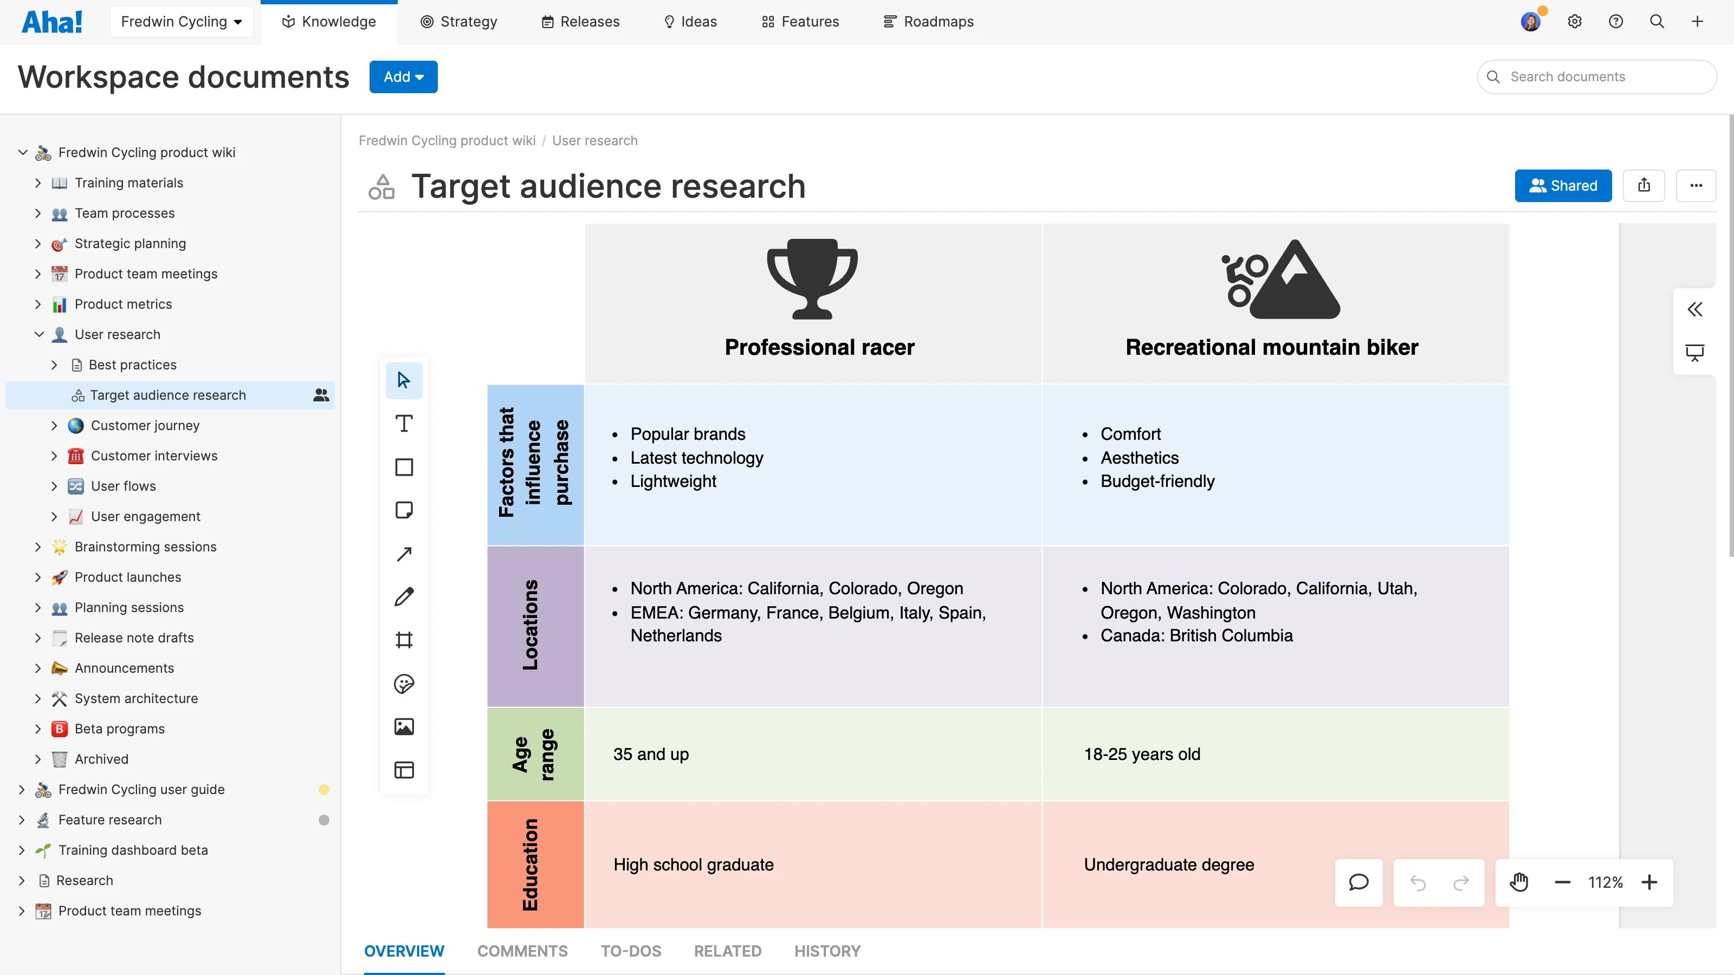Expand the Customer journey folder

tap(55, 425)
